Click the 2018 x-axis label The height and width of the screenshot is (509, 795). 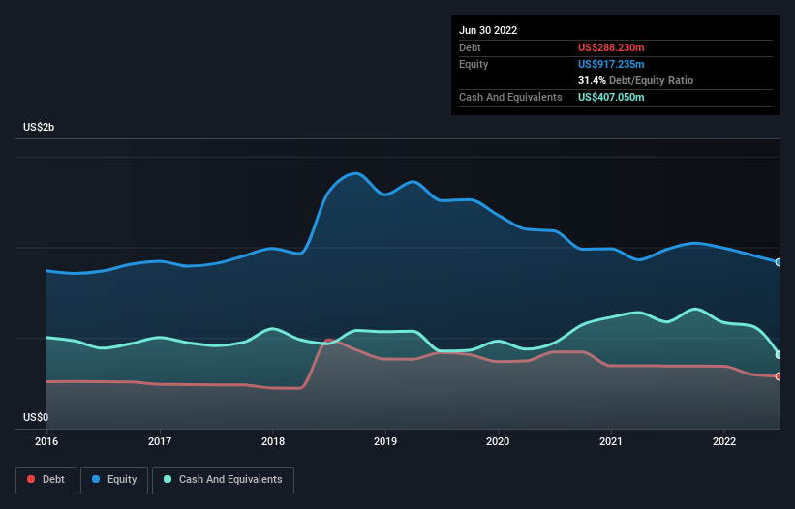273,441
